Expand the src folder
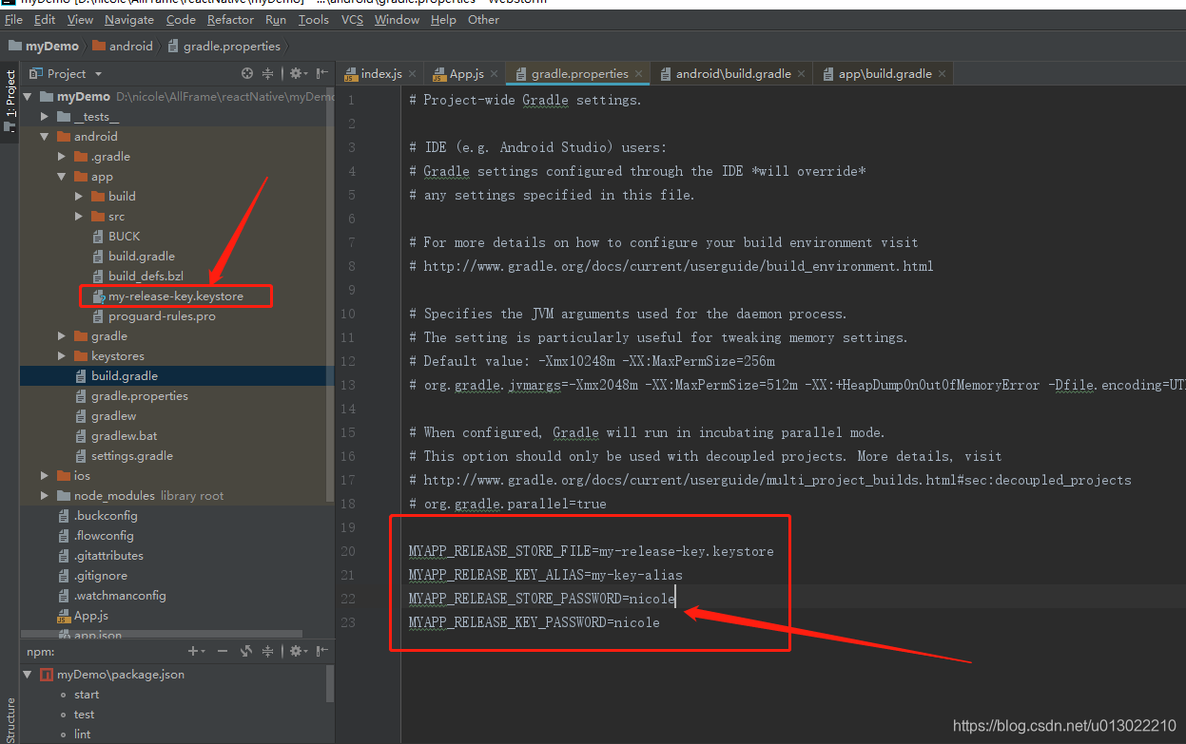1186x744 pixels. pyautogui.click(x=79, y=216)
